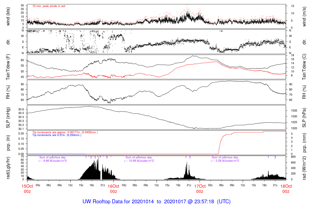Screen dimensions: 313x214
Task: Click the blue tip increments 0.01in. note
Action: 57,135
